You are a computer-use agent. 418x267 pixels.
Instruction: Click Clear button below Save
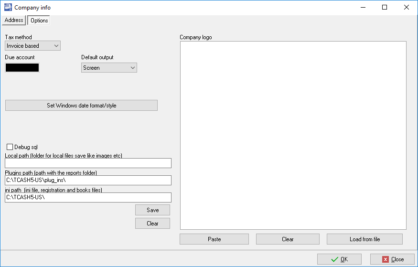click(x=152, y=223)
